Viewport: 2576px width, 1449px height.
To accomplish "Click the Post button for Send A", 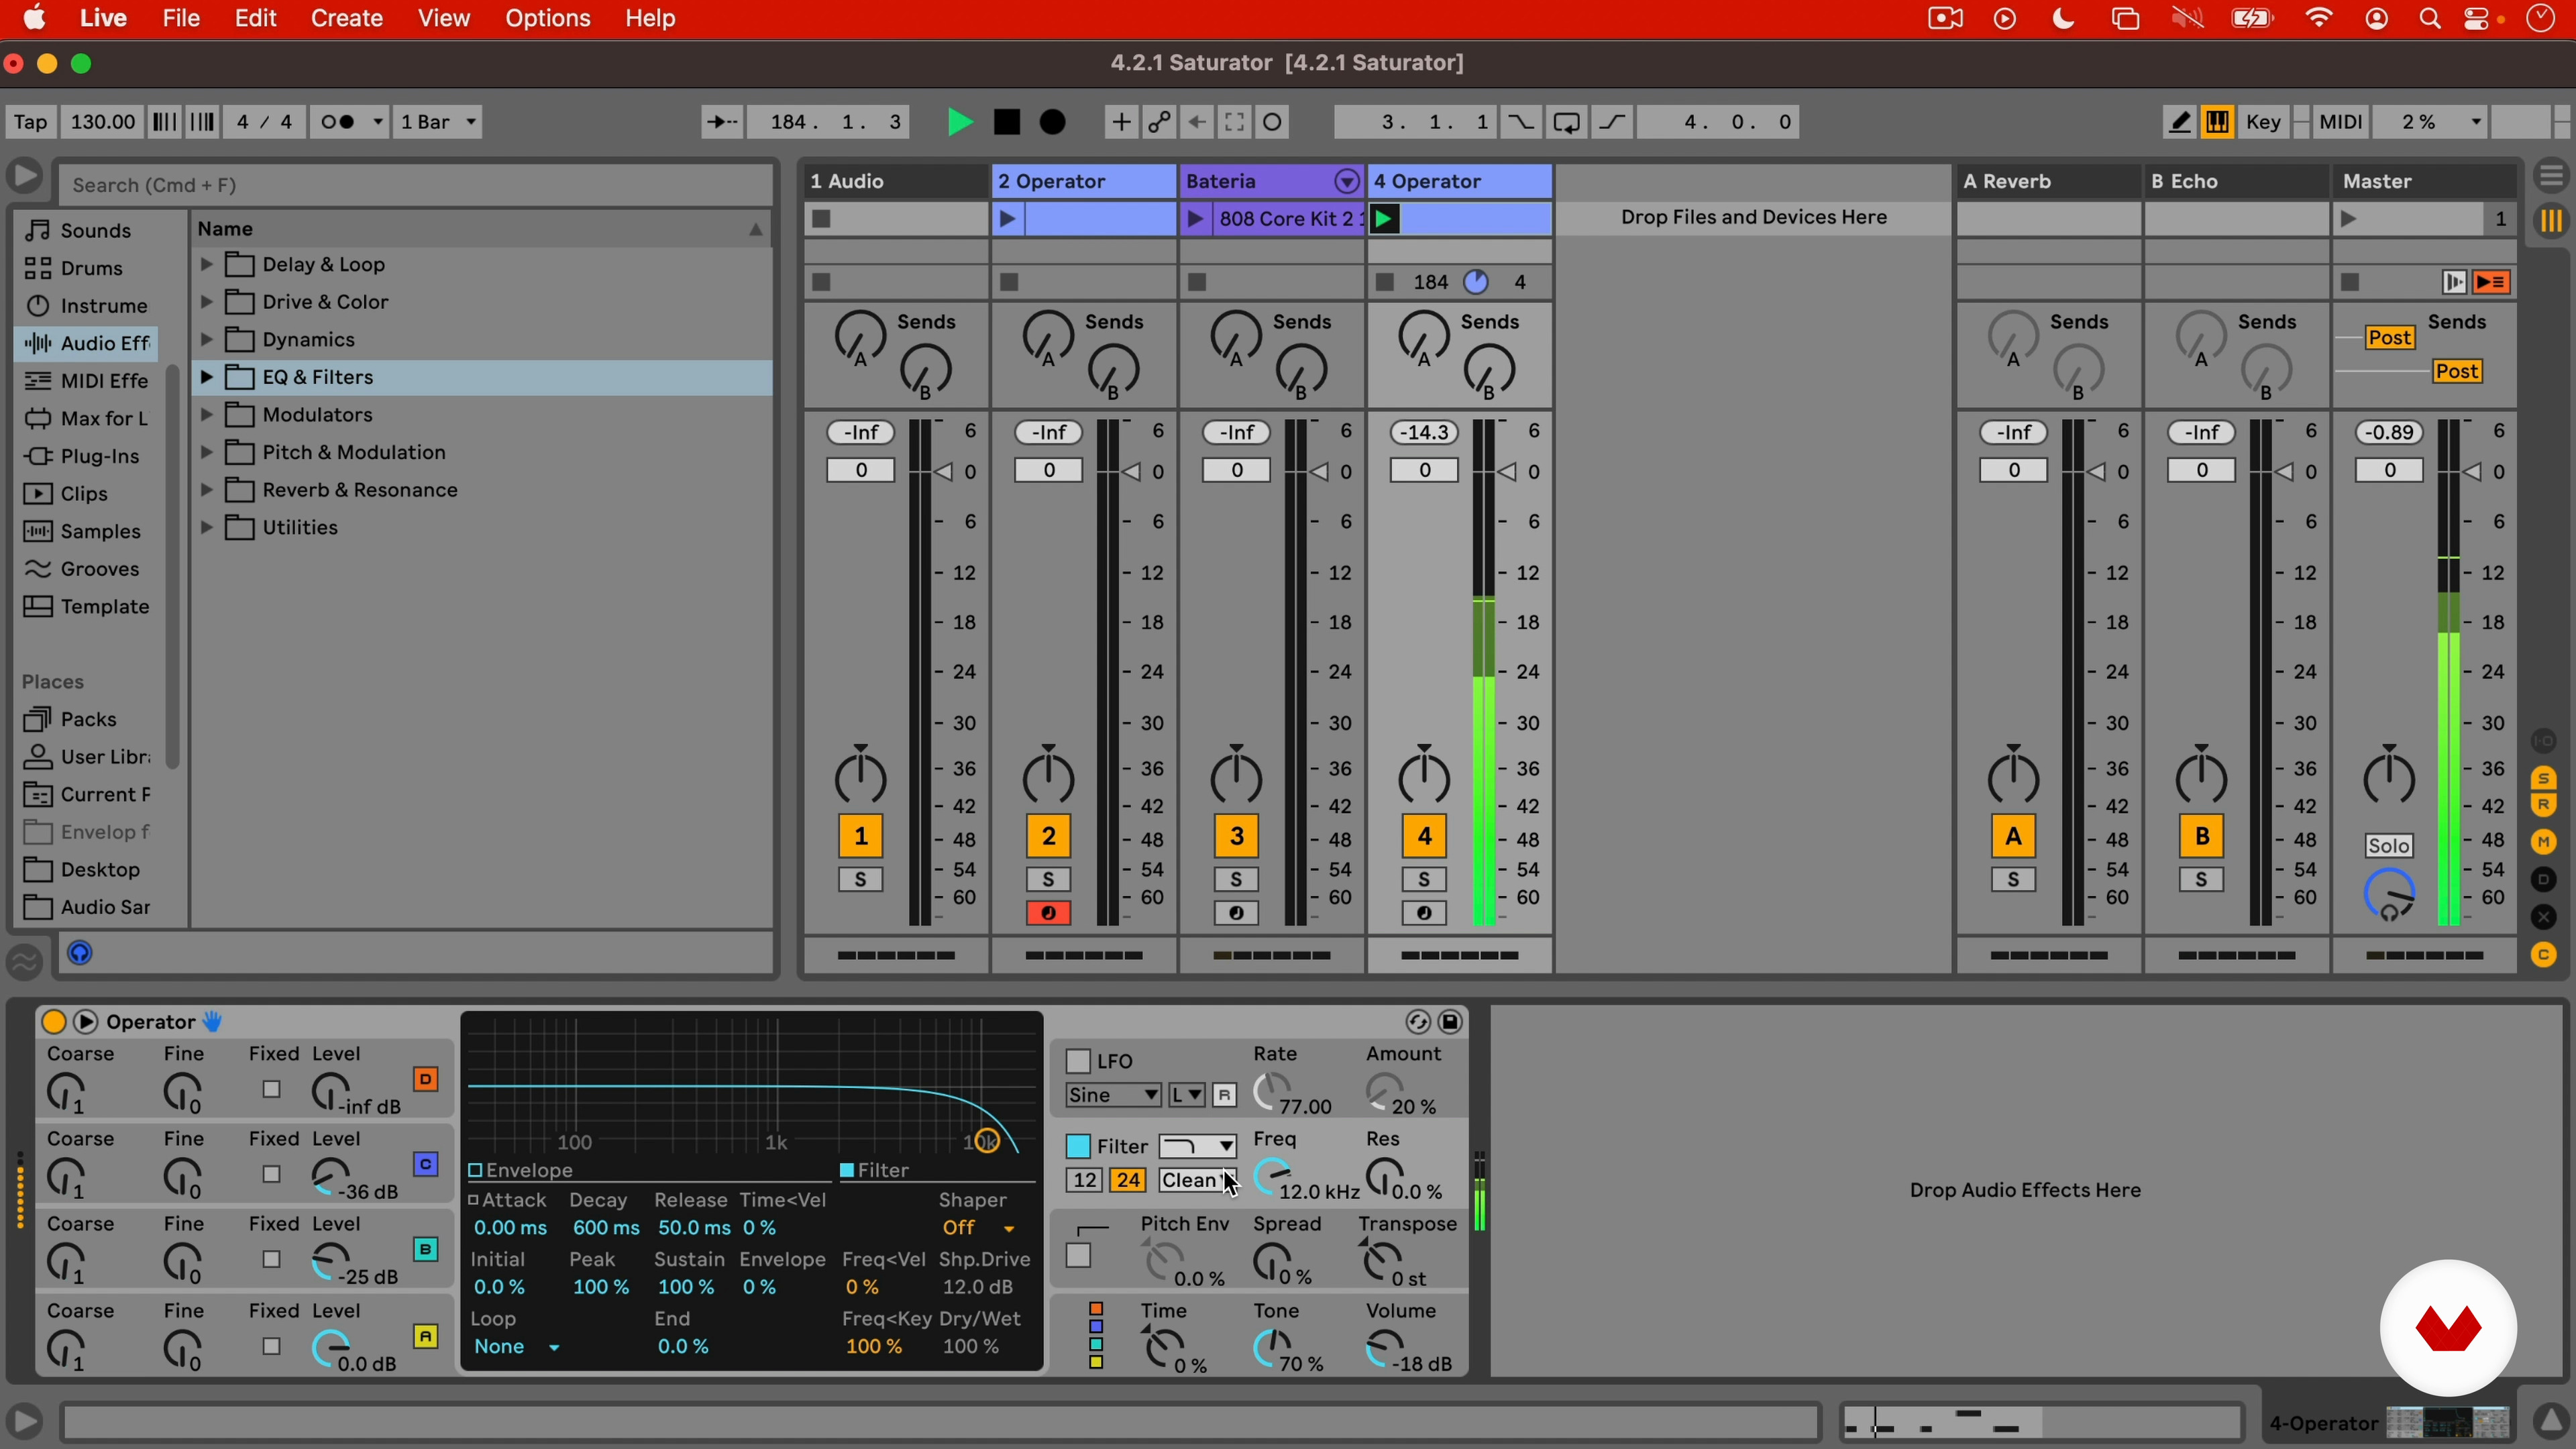I will tap(2390, 338).
